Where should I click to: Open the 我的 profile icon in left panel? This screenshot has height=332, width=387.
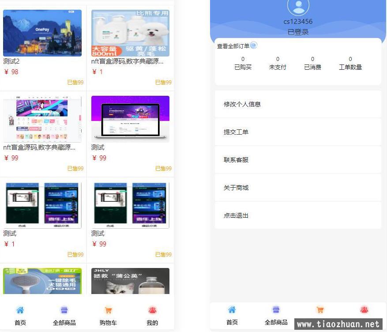click(x=152, y=310)
